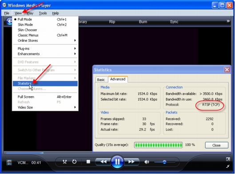
Task: Click the Close button in Statistics
Action: (x=217, y=145)
